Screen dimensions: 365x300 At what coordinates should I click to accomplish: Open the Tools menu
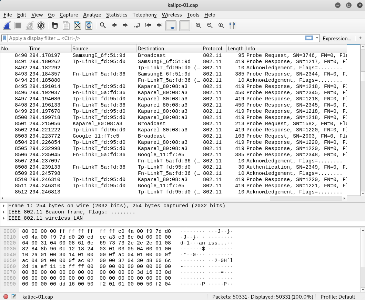point(193,15)
